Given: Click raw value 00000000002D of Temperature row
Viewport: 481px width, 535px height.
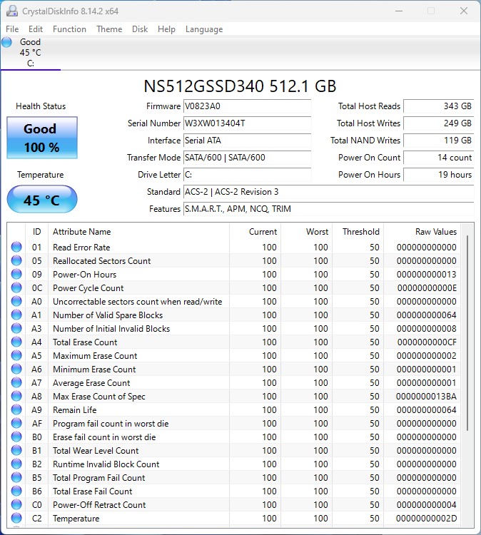Looking at the screenshot, I should 426,519.
